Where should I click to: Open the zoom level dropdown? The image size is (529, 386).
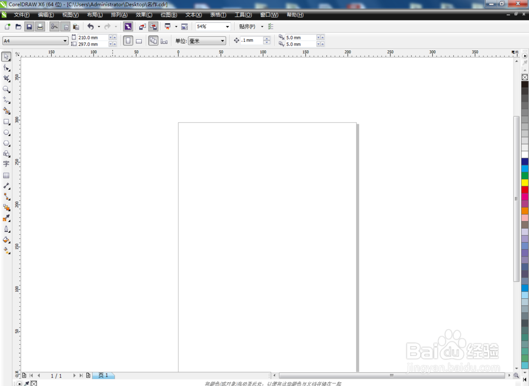[x=227, y=26]
